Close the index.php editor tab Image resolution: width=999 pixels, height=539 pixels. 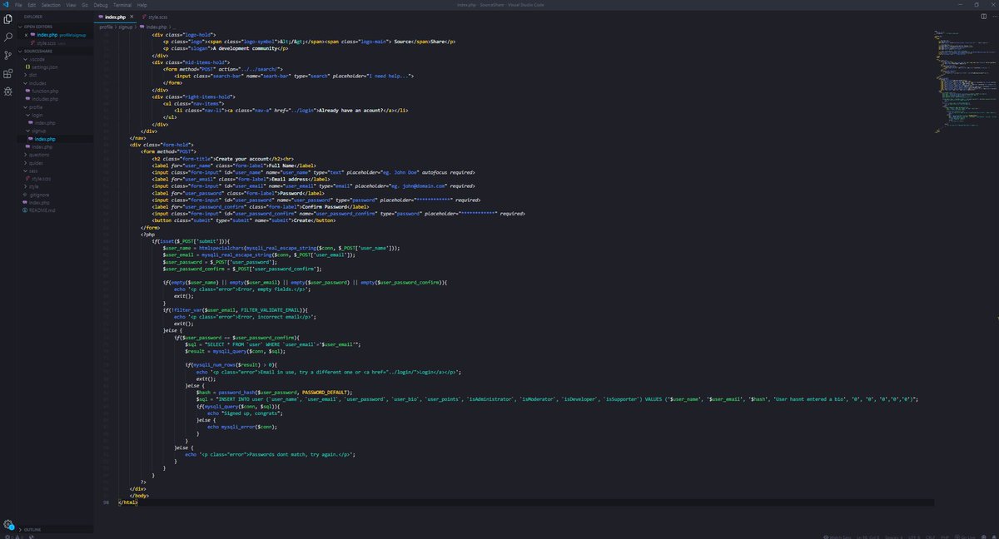click(132, 17)
